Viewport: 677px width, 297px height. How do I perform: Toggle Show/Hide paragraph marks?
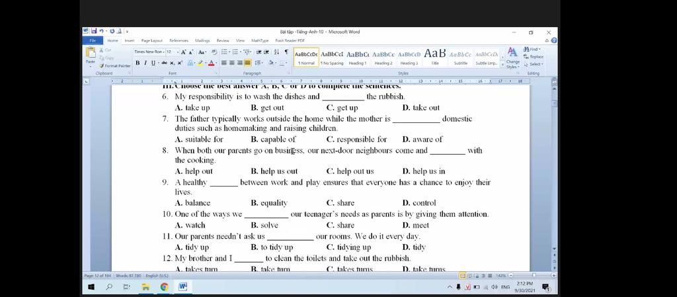pyautogui.click(x=286, y=52)
